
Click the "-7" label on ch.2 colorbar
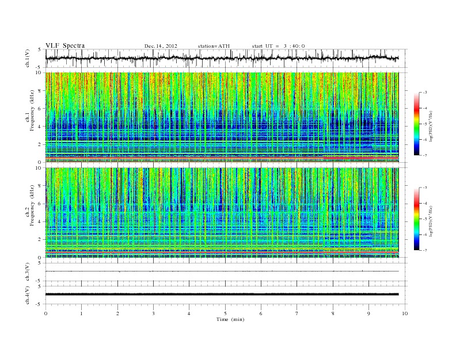coord(425,250)
